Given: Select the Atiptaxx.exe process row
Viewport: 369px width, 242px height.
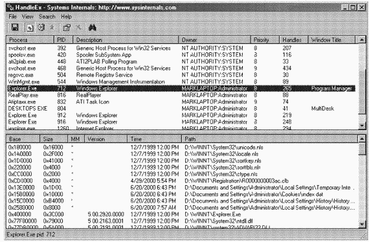Looking at the screenshot, I should [x=181, y=102].
